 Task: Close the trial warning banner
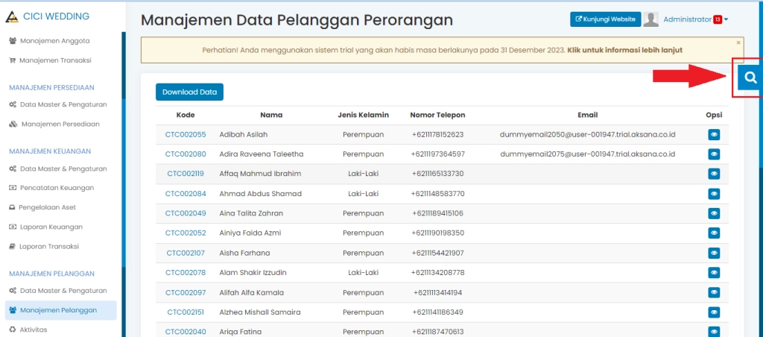point(738,42)
